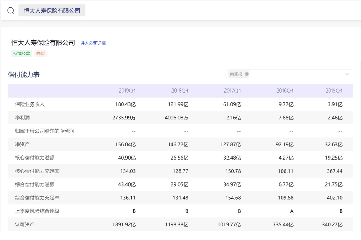Click the 9.77亿 revenue value
Image resolution: width=361 pixels, height=240 pixels.
tap(286, 104)
